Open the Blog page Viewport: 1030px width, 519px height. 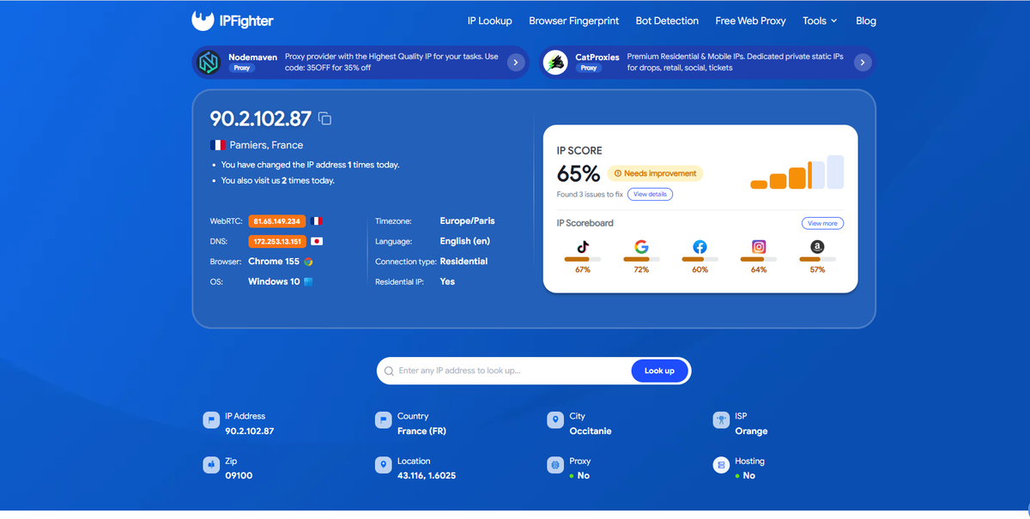[866, 21]
